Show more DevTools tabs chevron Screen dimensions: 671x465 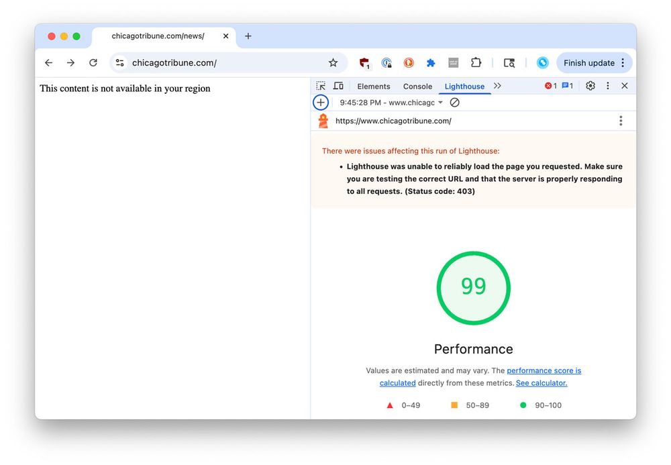pos(497,86)
